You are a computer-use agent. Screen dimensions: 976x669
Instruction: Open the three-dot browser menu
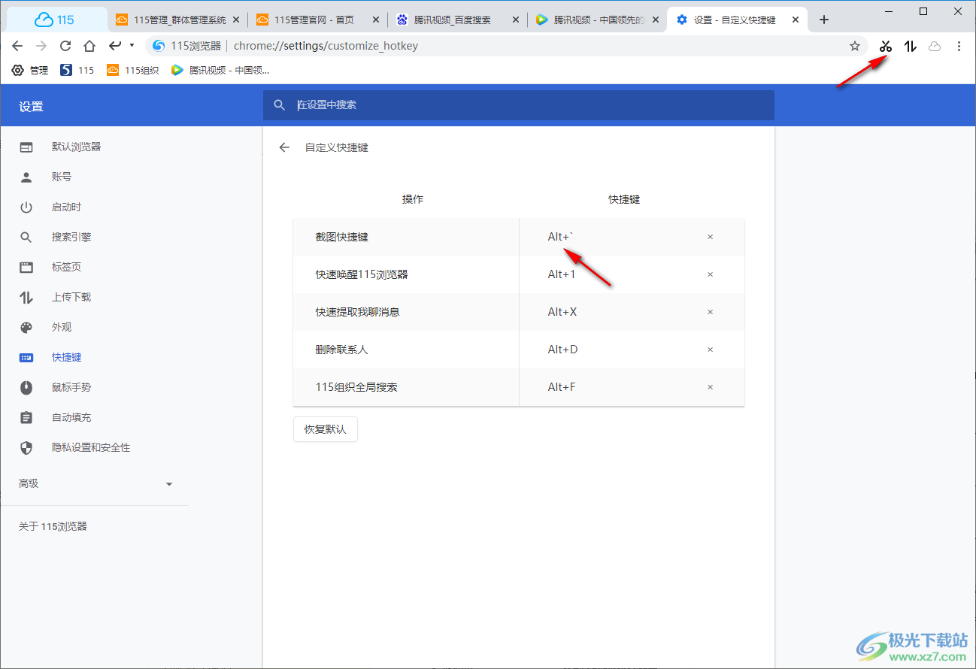tap(959, 46)
